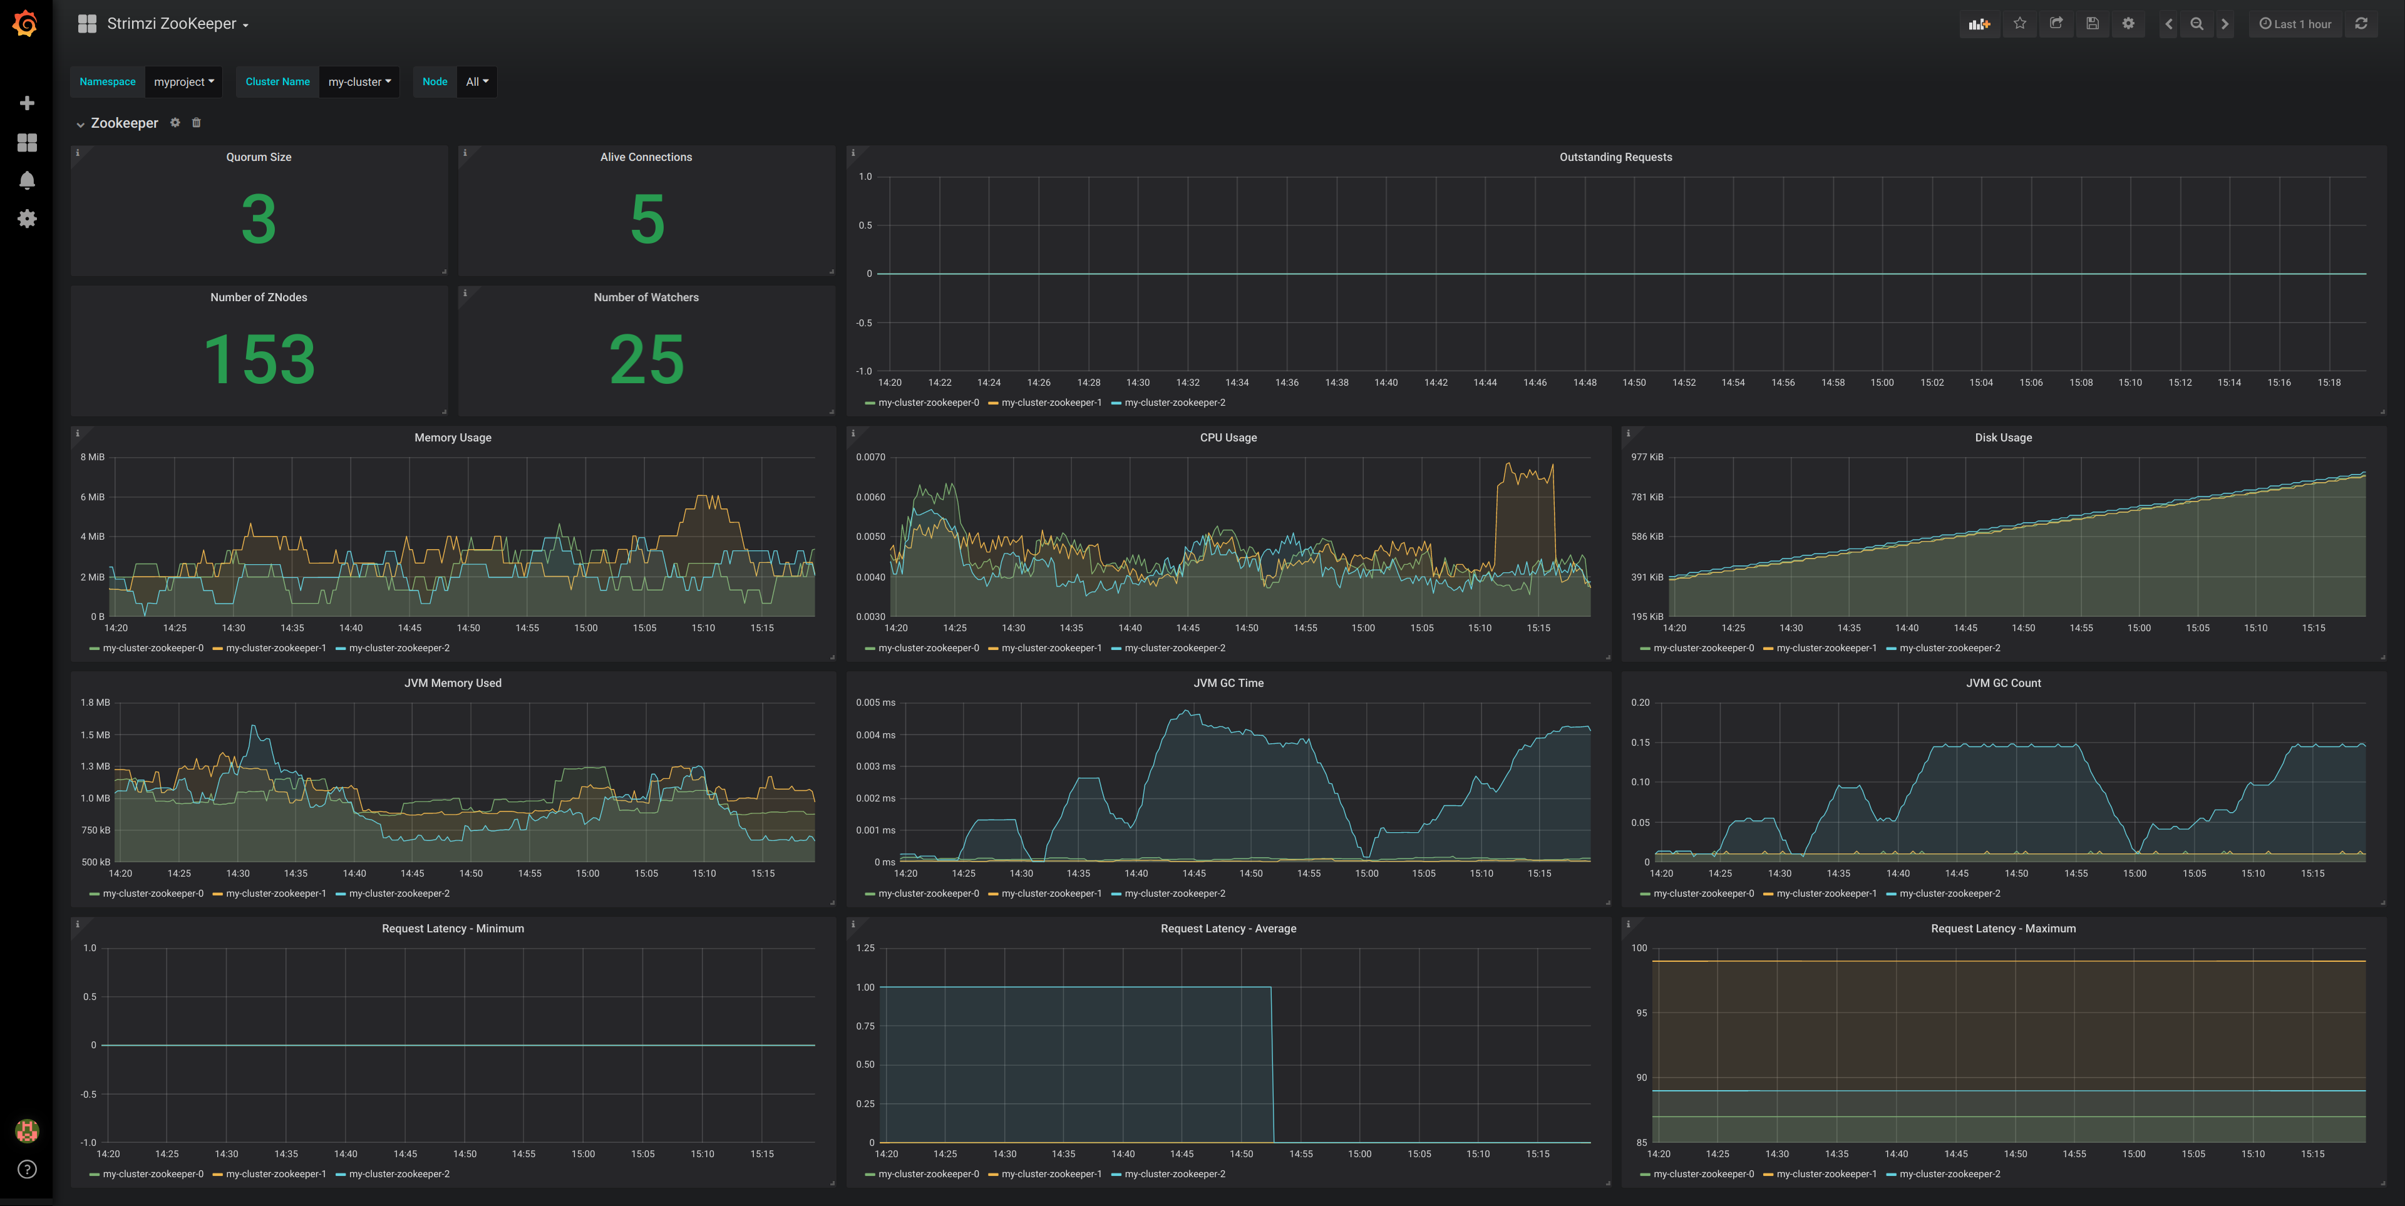Pick color for zookeeper-1 in Disk Usage legend

click(x=1768, y=650)
